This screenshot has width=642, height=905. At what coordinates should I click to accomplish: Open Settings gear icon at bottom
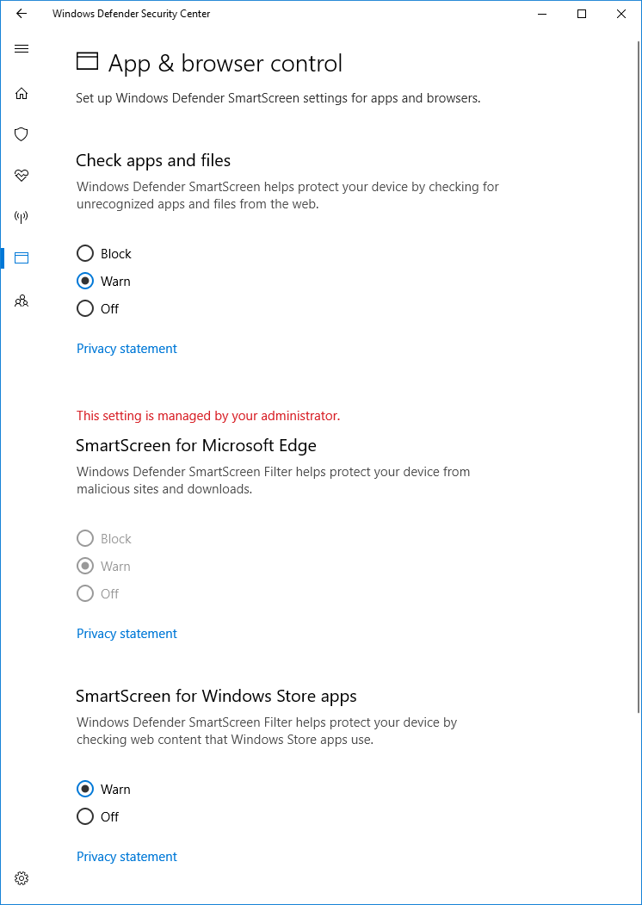tap(22, 878)
